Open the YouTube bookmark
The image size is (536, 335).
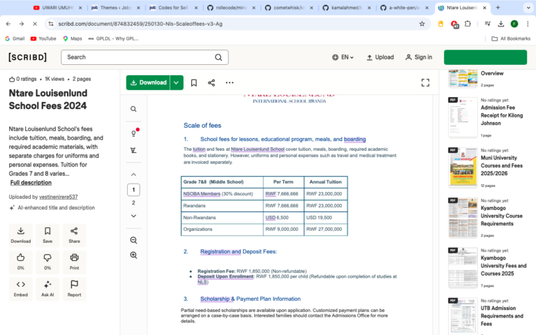tap(43, 38)
